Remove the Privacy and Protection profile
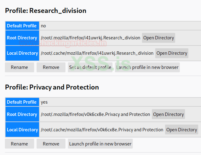 point(51,144)
